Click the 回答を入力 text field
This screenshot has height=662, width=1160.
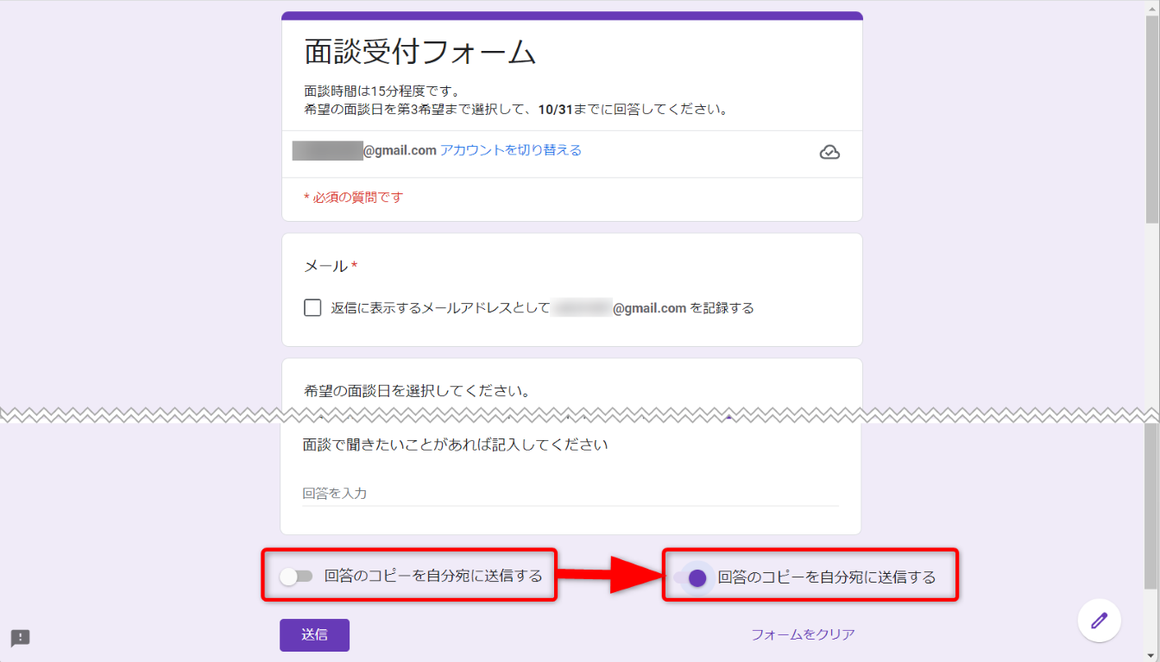pos(570,494)
